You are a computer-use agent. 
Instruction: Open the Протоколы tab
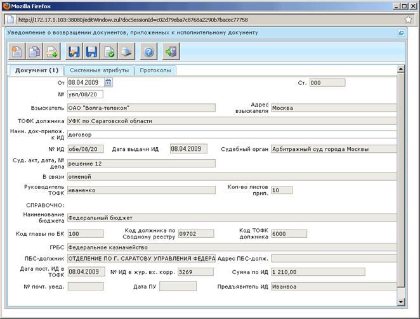pyautogui.click(x=155, y=70)
